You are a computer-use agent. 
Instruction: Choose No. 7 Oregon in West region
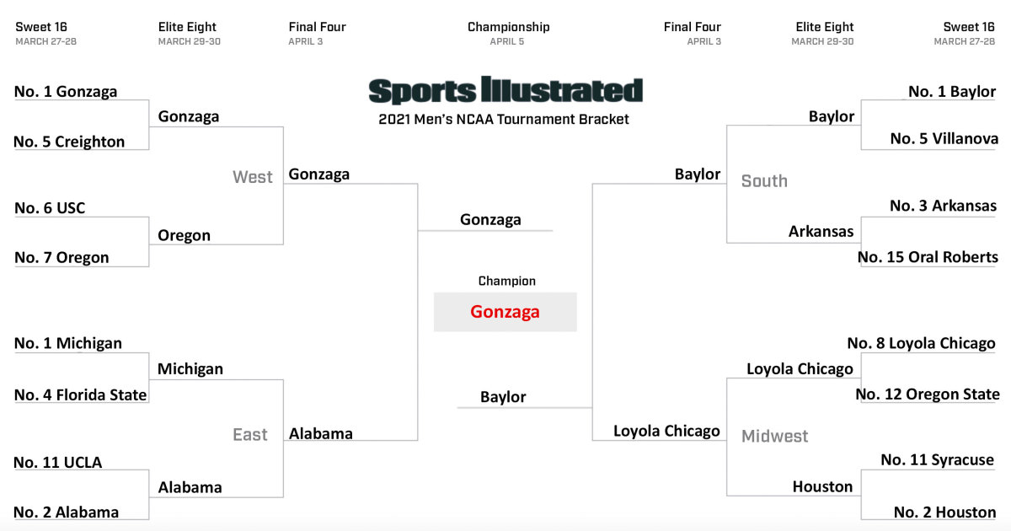point(62,258)
